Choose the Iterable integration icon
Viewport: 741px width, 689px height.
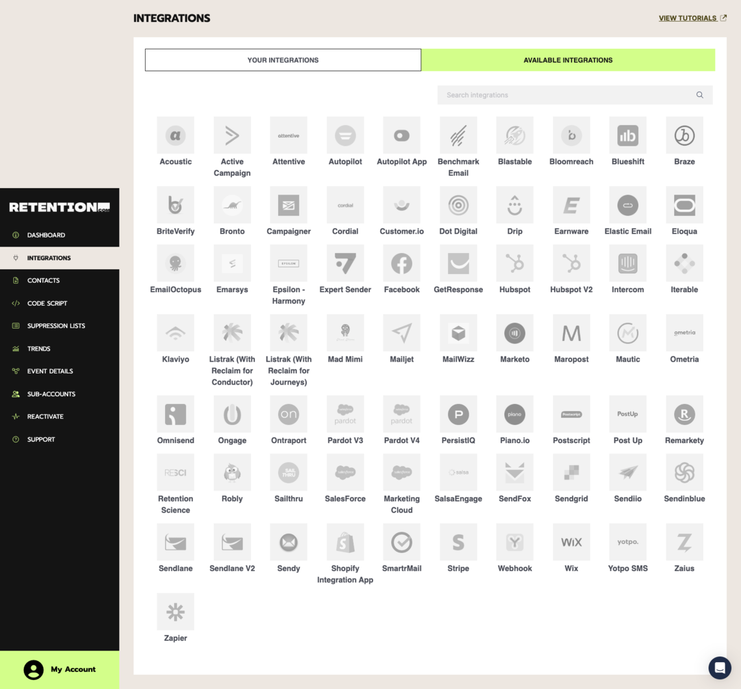[x=684, y=263]
